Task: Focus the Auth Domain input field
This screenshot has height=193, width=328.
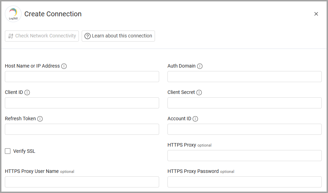Action: click(x=245, y=77)
